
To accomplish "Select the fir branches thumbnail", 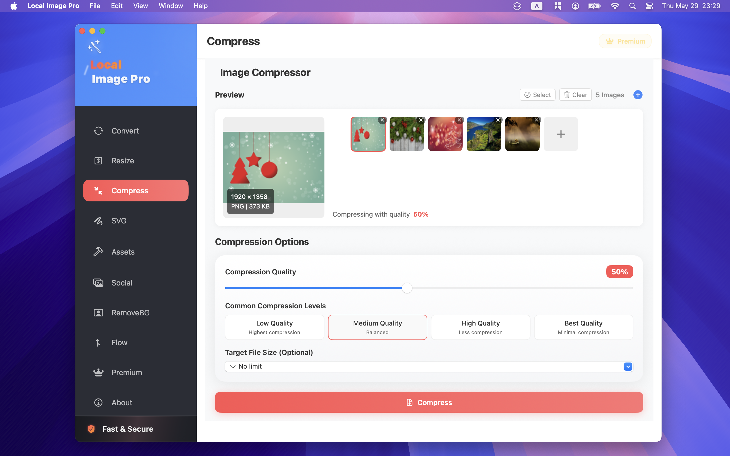I will click(x=407, y=134).
